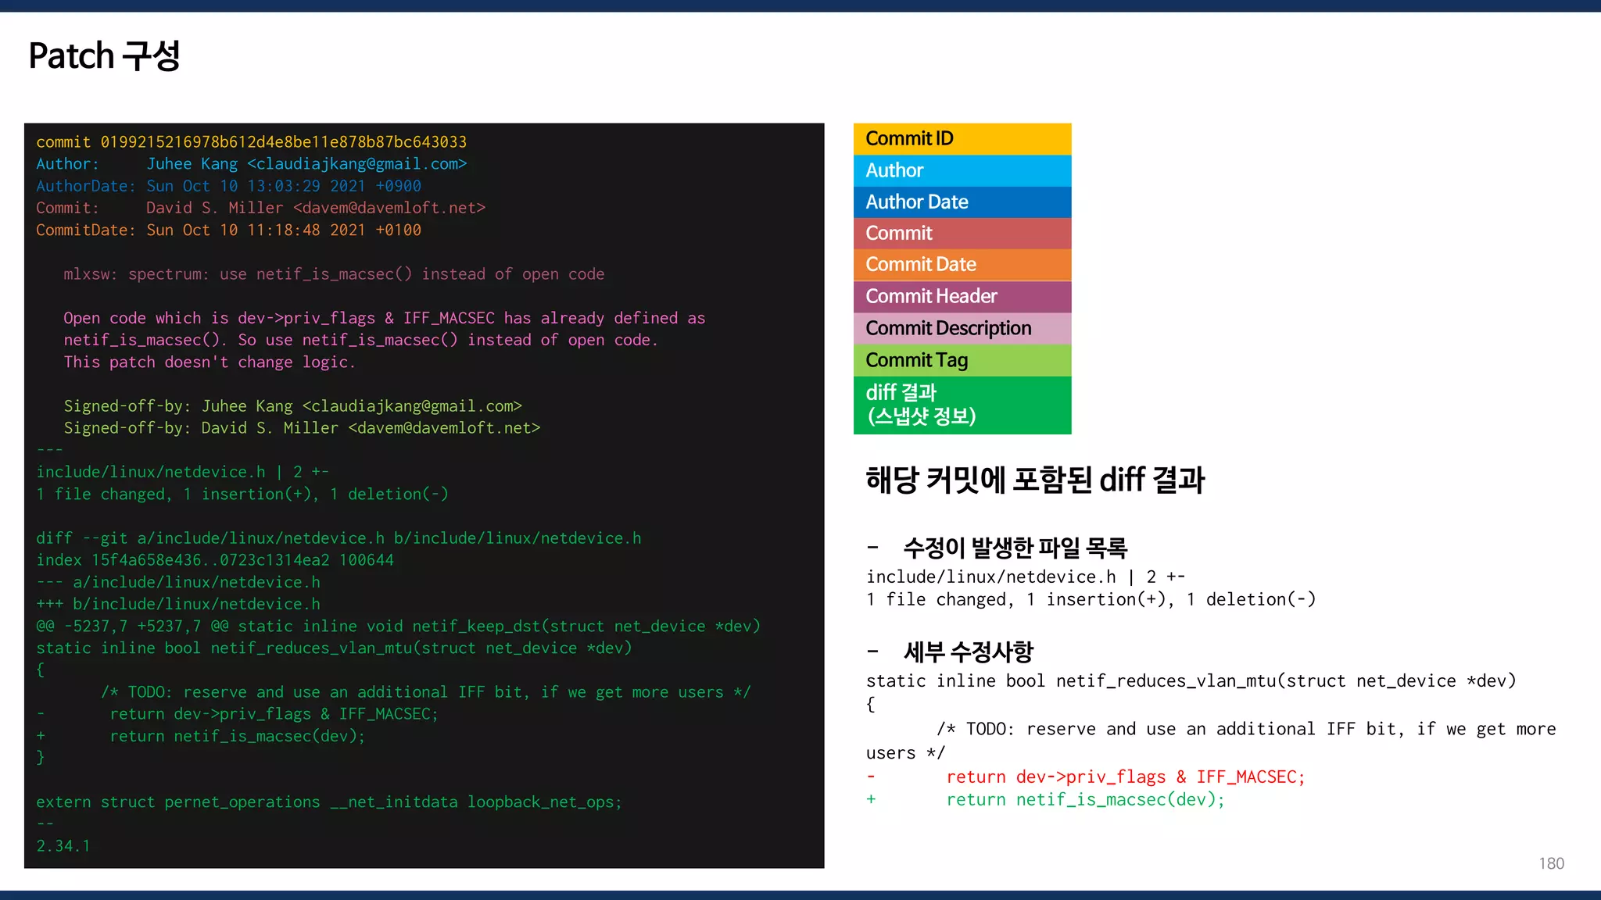Click the orange Commit Date legend box
The image size is (1601, 900).
click(x=962, y=265)
